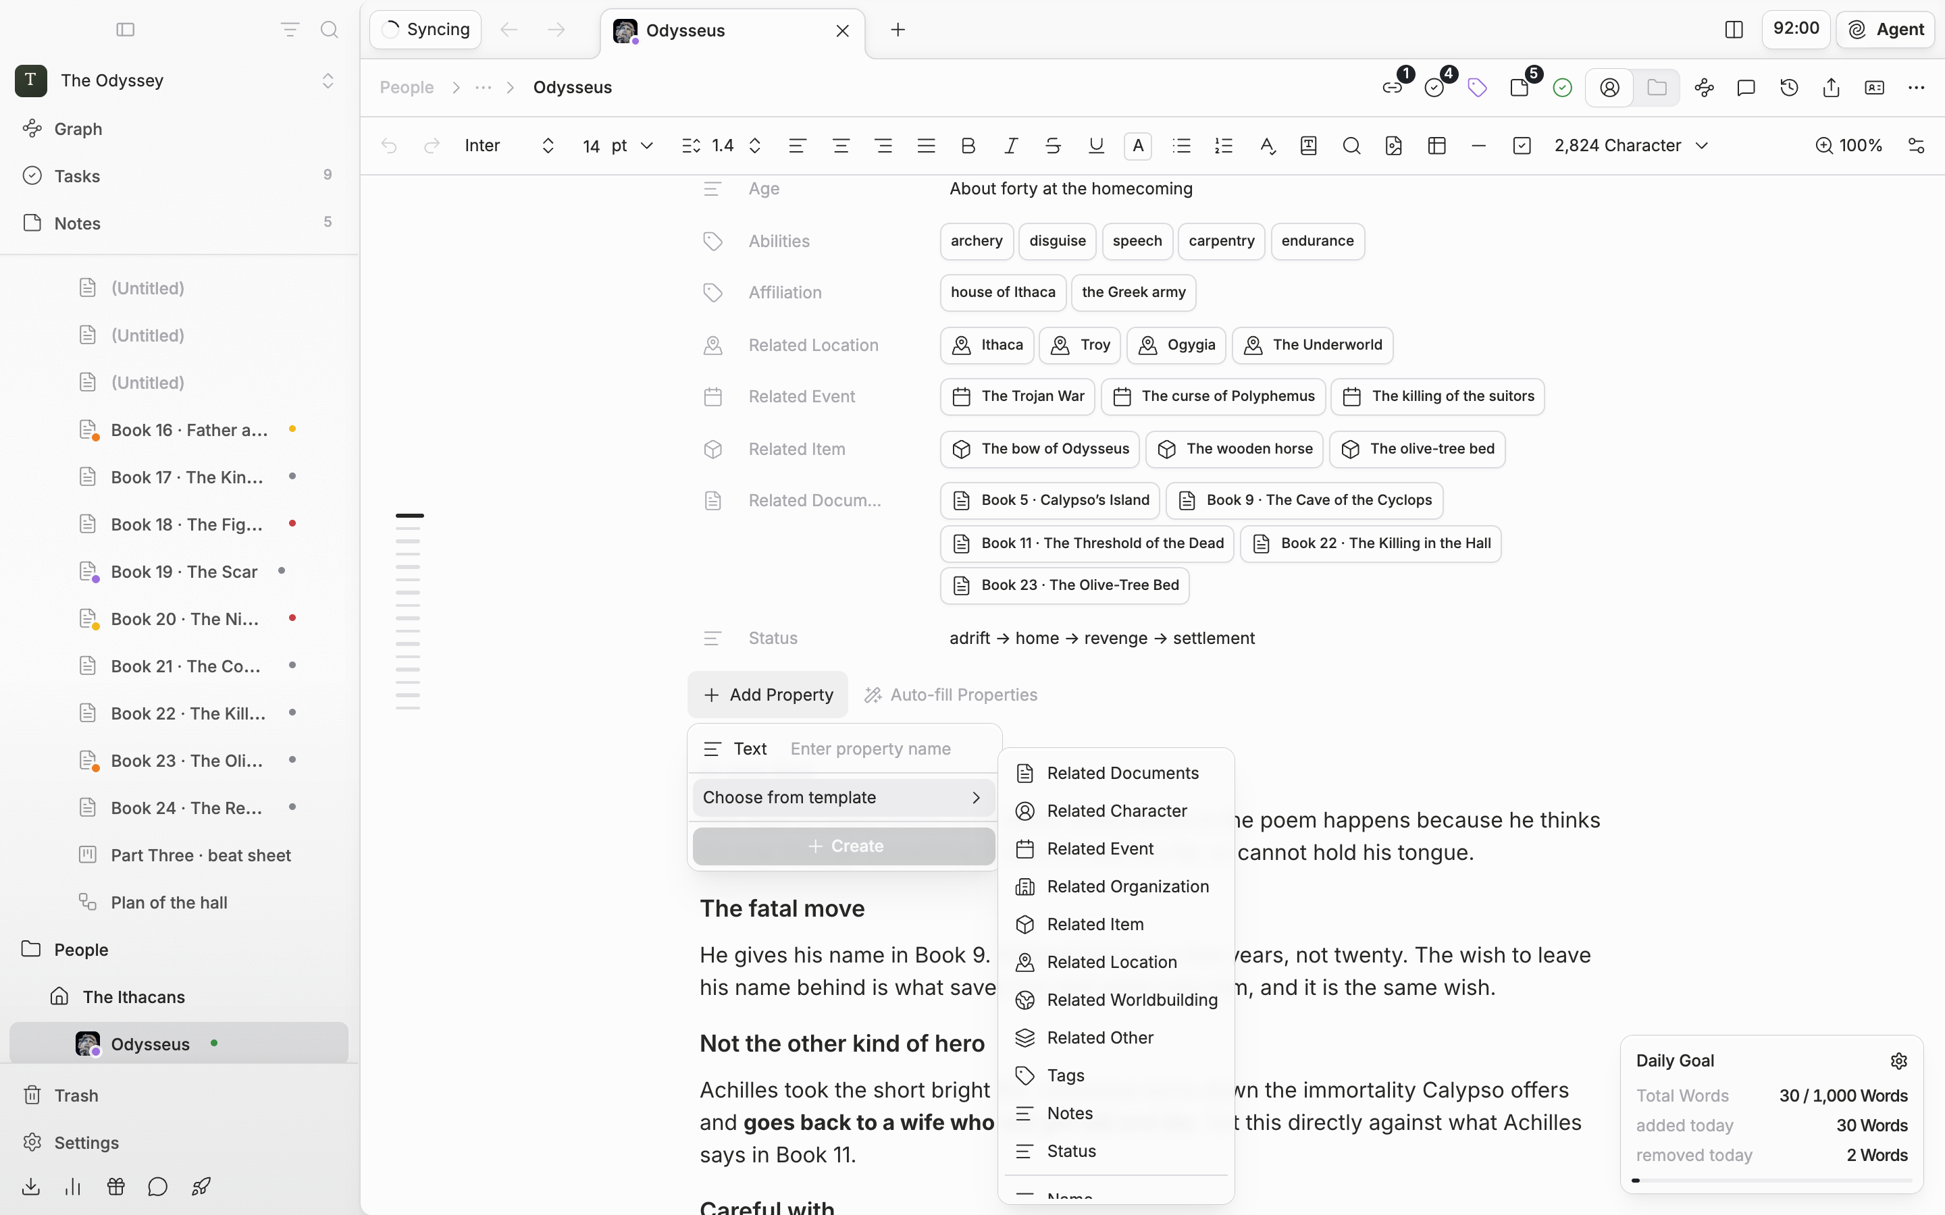The image size is (1945, 1215).
Task: Expand the 2,824 Character count dropdown
Action: click(1631, 145)
